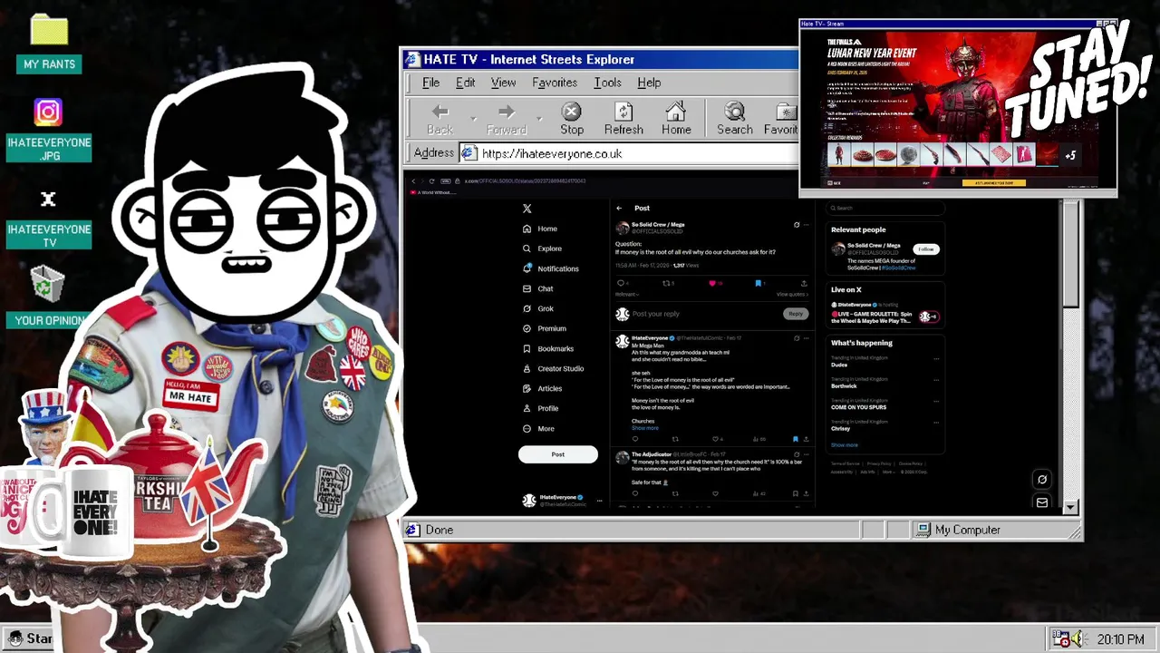
Task: Open the YOUR OPINION recycle bin icon
Action: pos(49,297)
